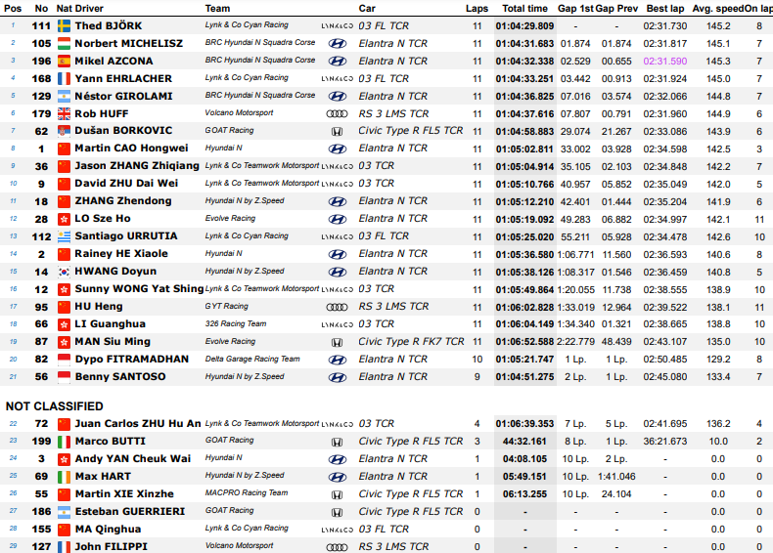Click the Uruguayan flag beside Santiago URRUTIA
Image resolution: width=773 pixels, height=553 pixels.
coord(64,236)
